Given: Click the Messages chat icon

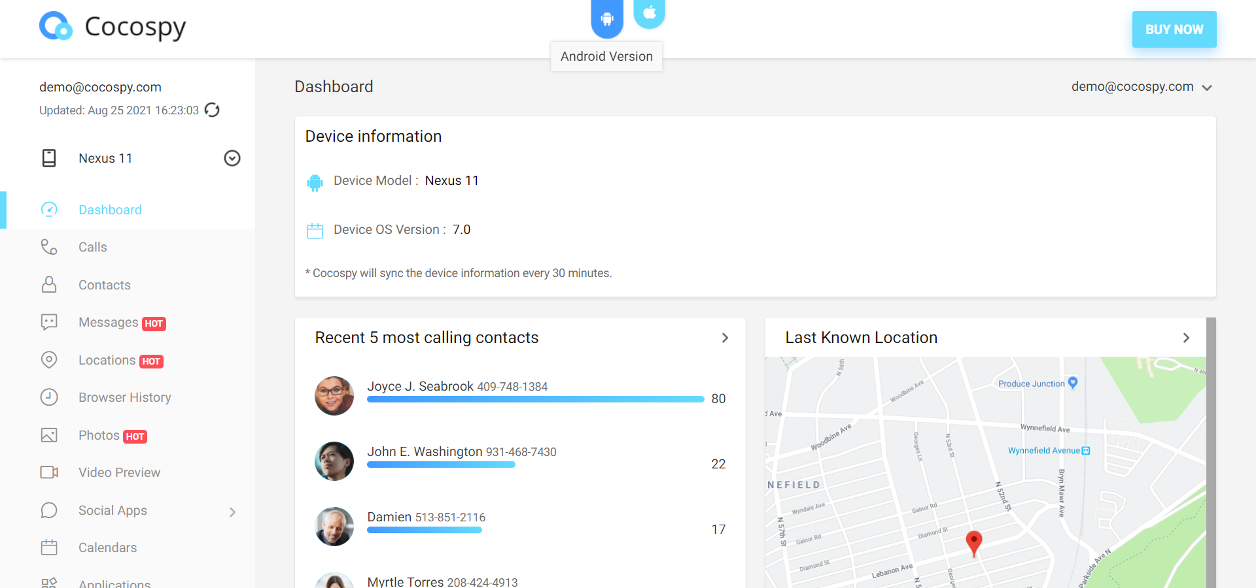Looking at the screenshot, I should (x=49, y=322).
